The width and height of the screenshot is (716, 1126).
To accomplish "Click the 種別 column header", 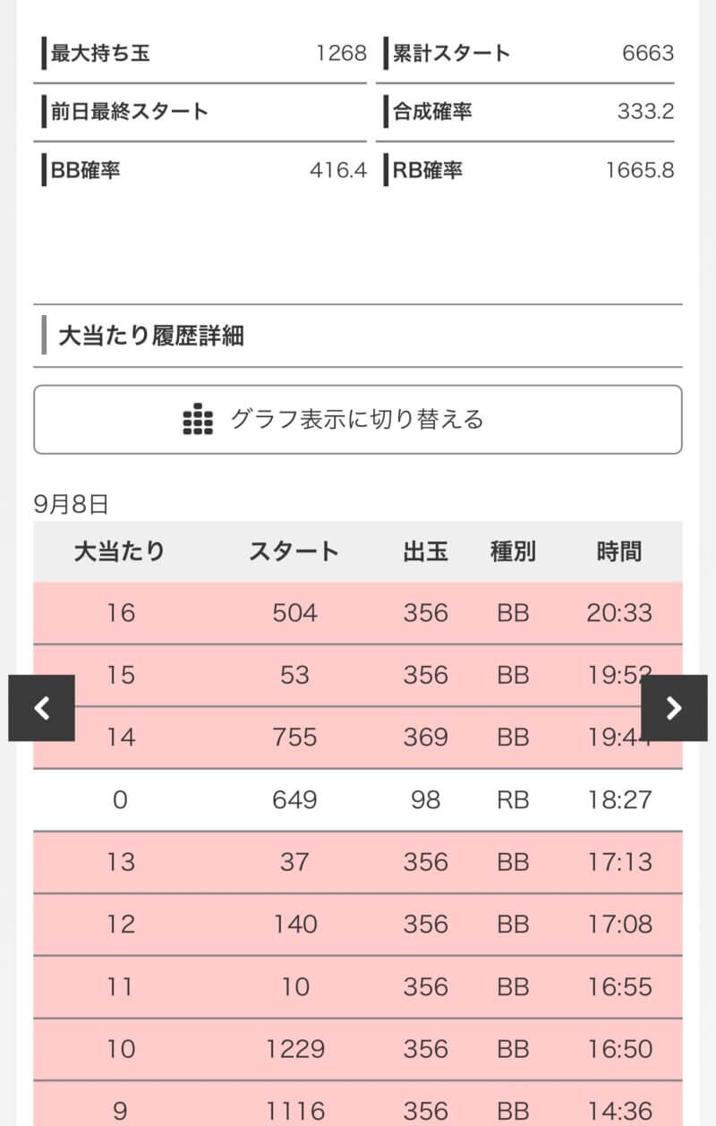I will (513, 551).
